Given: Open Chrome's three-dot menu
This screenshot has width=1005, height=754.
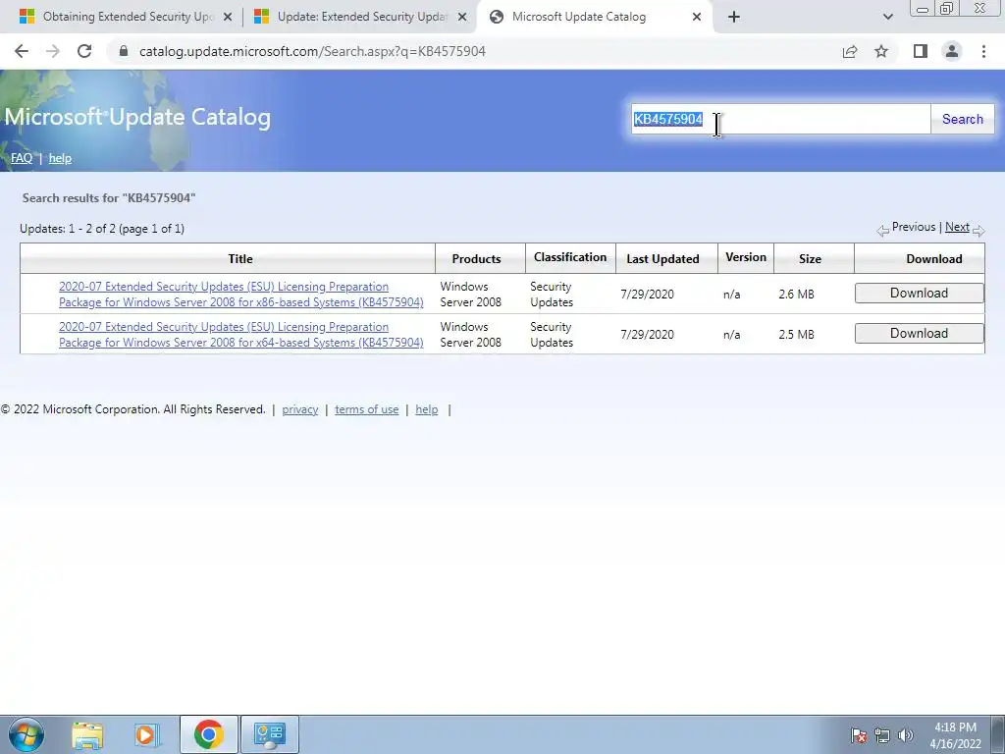Looking at the screenshot, I should pyautogui.click(x=983, y=51).
